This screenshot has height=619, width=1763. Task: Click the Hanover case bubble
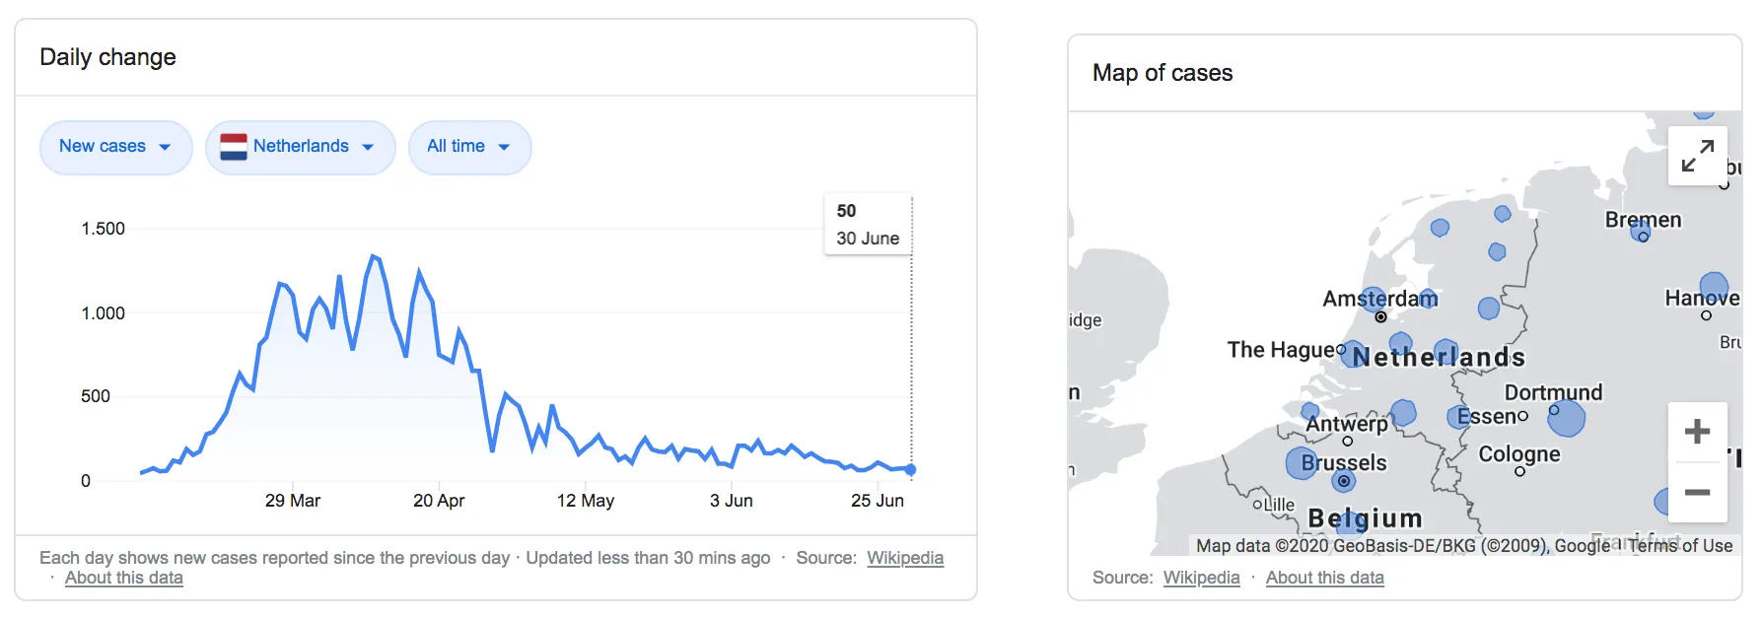point(1714,287)
